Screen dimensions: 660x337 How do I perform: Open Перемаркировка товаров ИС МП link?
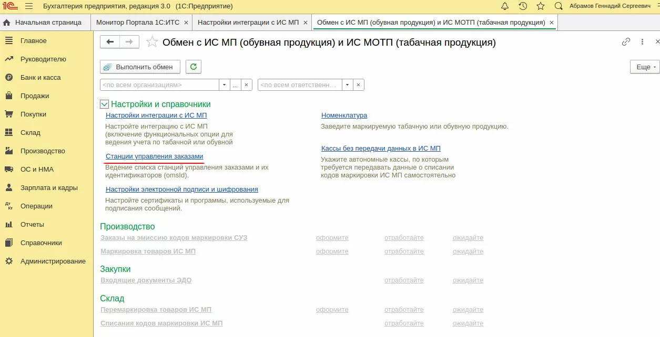156,310
